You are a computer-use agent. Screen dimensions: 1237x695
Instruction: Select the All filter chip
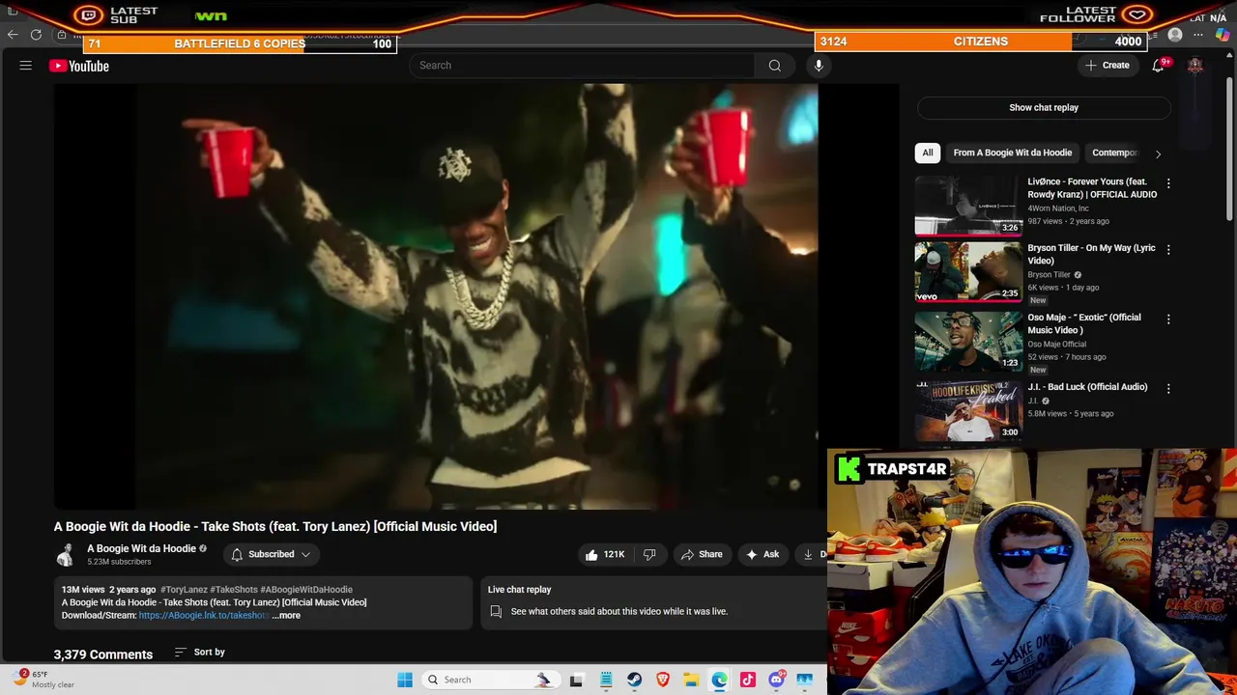pos(927,153)
